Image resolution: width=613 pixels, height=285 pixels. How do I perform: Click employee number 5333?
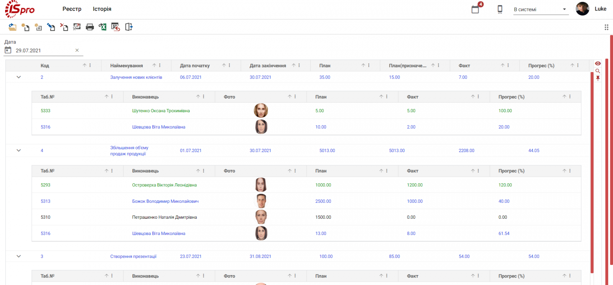(45, 111)
